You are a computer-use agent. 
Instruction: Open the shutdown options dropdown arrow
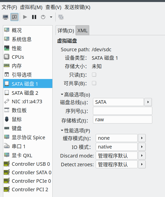[x=51, y=17]
